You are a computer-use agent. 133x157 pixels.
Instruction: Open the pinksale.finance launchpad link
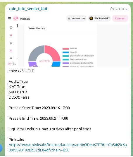click(x=68, y=148)
